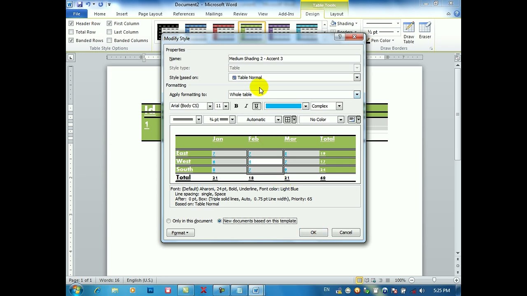Open the Windows Start button
The image size is (527, 296).
[75, 290]
